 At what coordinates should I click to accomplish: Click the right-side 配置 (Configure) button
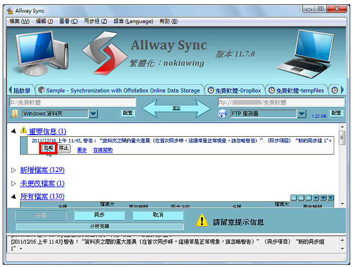[337, 113]
